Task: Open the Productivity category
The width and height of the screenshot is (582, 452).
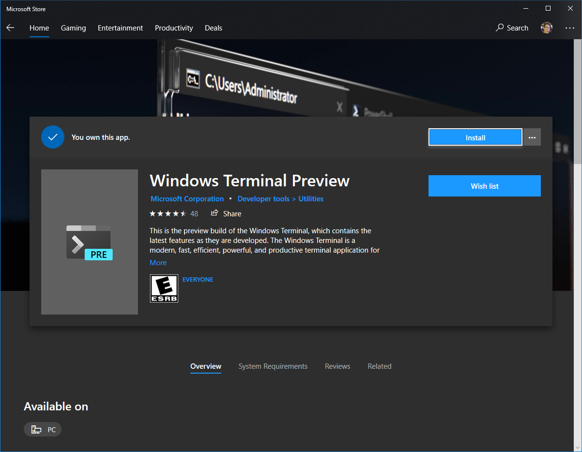Action: (174, 28)
